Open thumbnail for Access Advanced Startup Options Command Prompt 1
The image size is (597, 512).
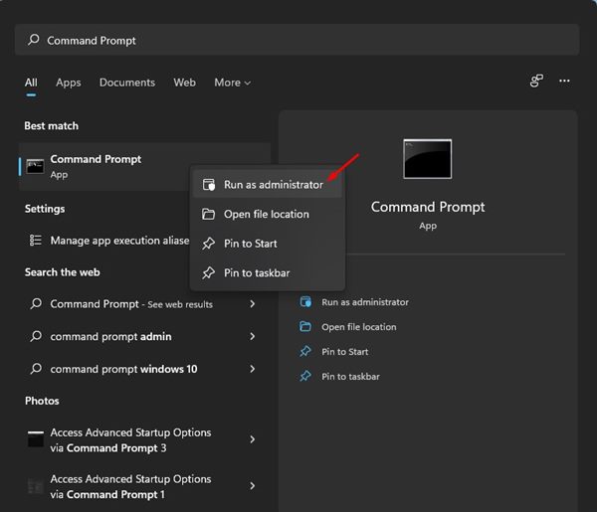pyautogui.click(x=36, y=486)
